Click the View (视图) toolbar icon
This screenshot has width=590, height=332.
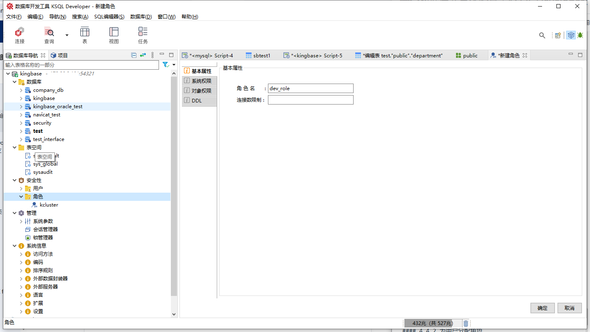click(114, 35)
